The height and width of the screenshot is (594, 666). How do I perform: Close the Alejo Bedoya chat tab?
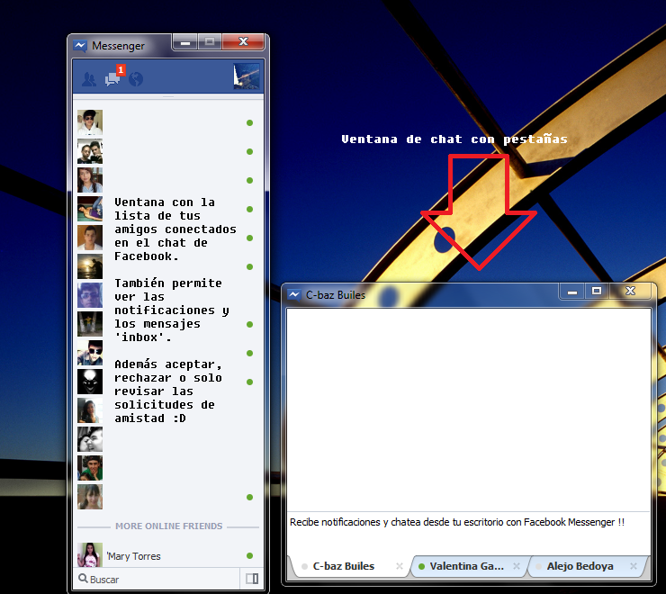[634, 566]
